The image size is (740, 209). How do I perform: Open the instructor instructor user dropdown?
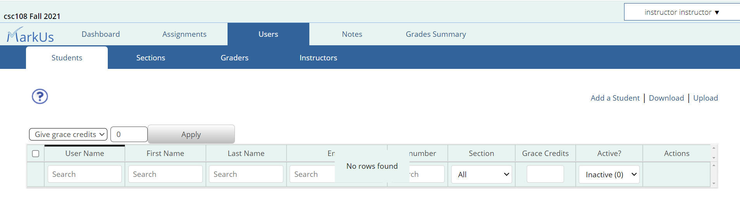[x=682, y=12]
